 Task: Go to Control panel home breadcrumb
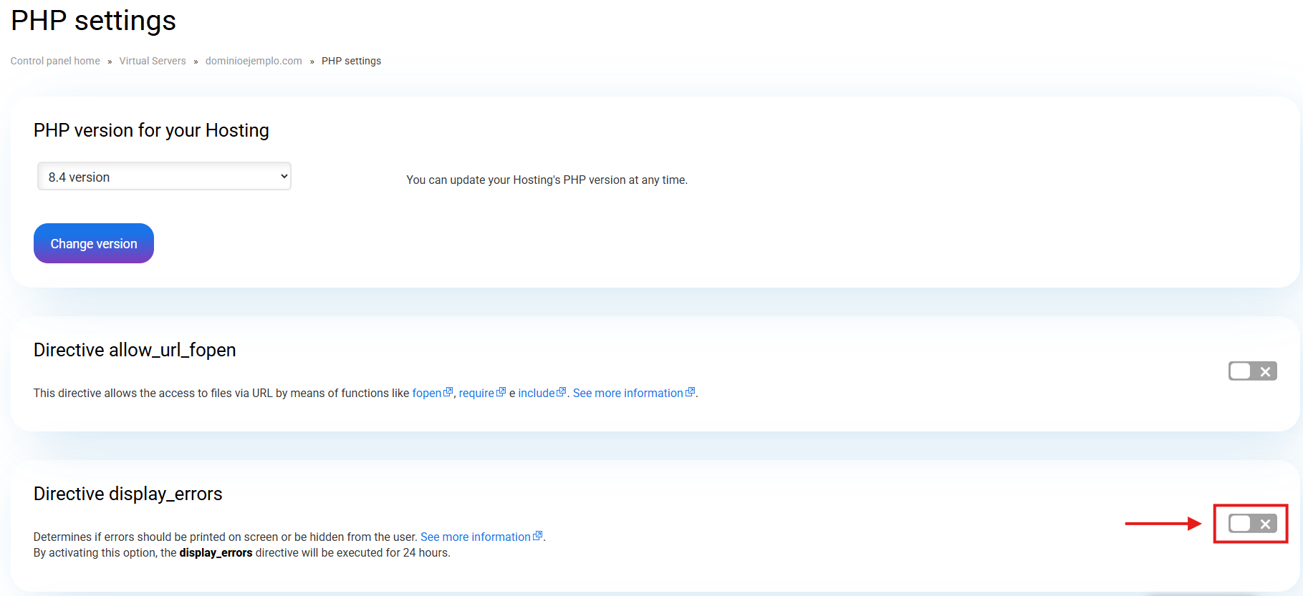55,61
